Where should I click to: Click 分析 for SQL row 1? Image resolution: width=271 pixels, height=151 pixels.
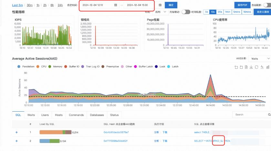point(156,132)
